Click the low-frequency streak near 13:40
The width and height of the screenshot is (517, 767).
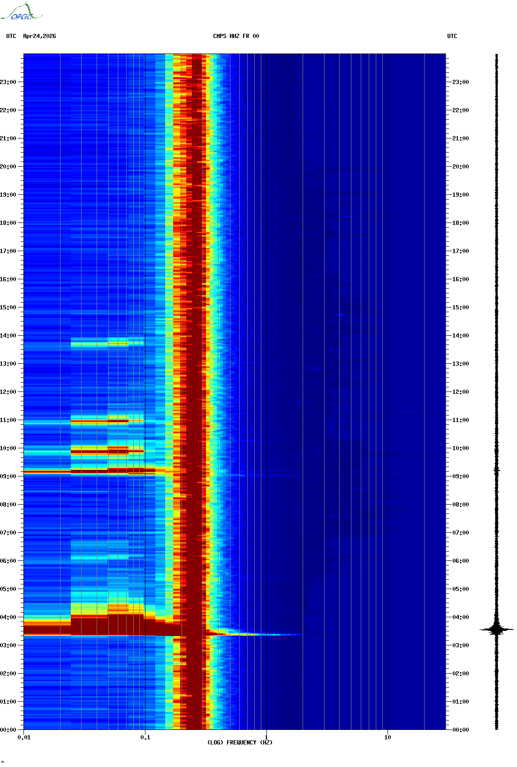pos(107,344)
